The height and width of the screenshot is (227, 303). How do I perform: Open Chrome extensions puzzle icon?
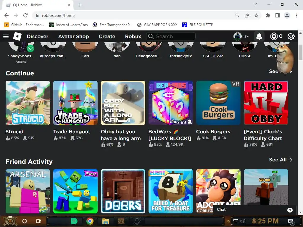(x=268, y=15)
